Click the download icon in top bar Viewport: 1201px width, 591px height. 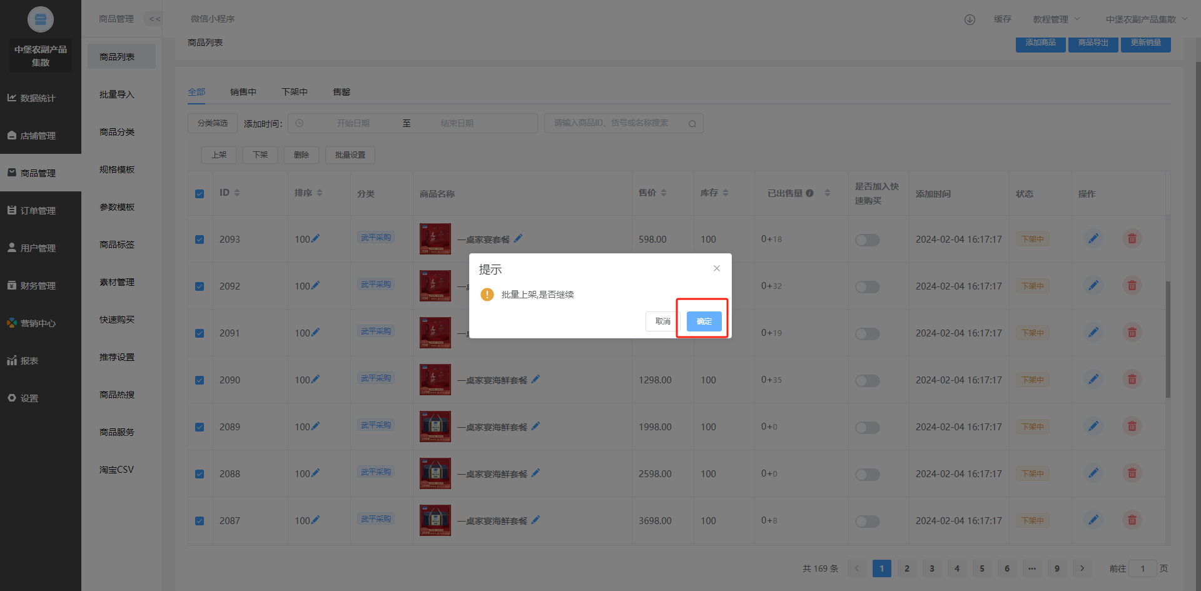(x=970, y=19)
